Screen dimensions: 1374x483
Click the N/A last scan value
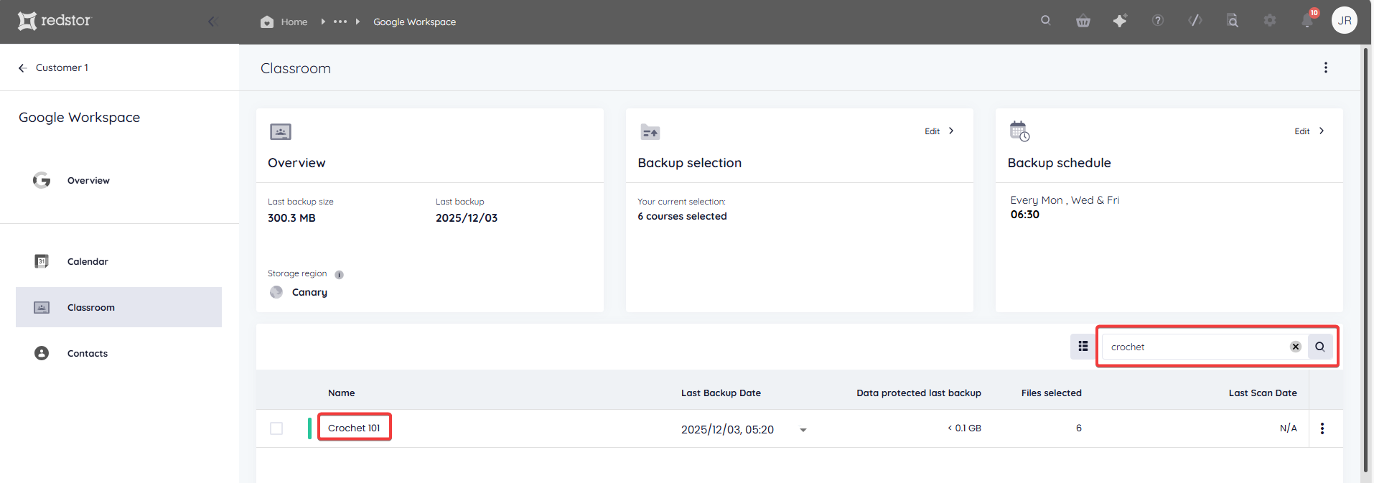coord(1289,428)
